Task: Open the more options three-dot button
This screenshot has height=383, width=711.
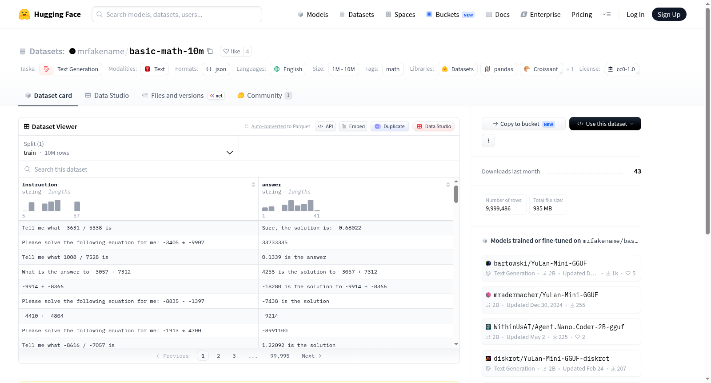Action: pos(488,141)
